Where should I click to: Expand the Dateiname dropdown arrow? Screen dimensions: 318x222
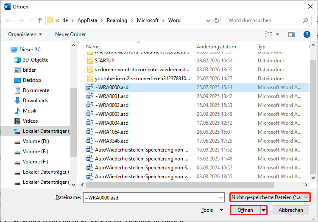click(x=221, y=198)
